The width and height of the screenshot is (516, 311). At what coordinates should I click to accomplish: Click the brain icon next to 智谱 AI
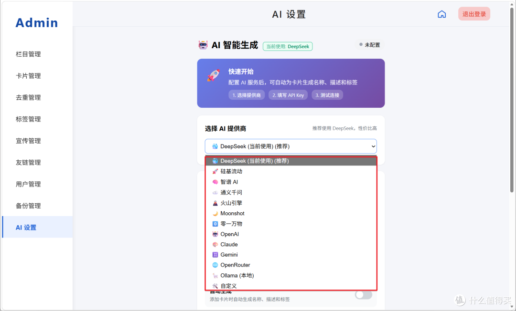(x=215, y=182)
